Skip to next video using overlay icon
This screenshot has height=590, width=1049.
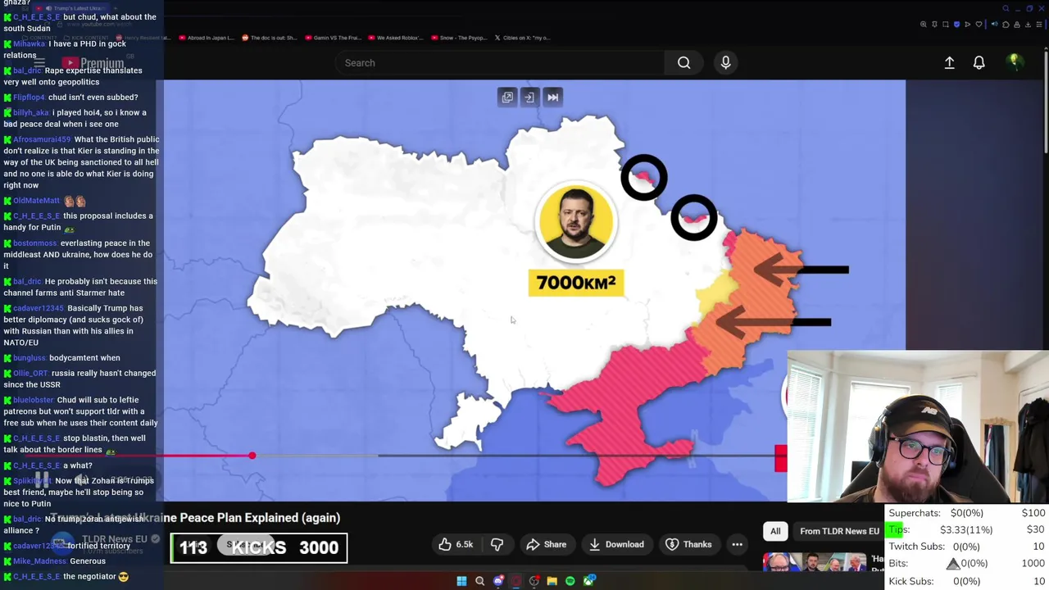coord(552,97)
